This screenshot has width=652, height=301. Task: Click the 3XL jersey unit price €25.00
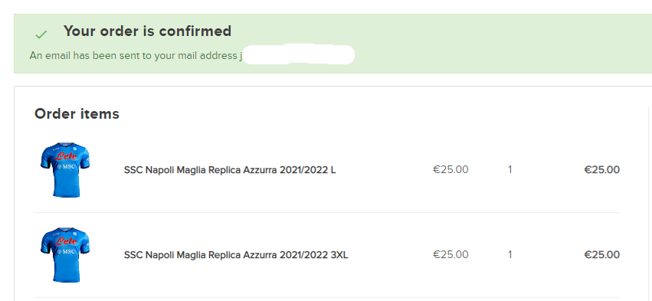(x=451, y=254)
